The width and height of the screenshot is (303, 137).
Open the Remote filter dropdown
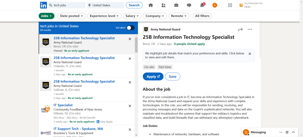[x=179, y=16]
